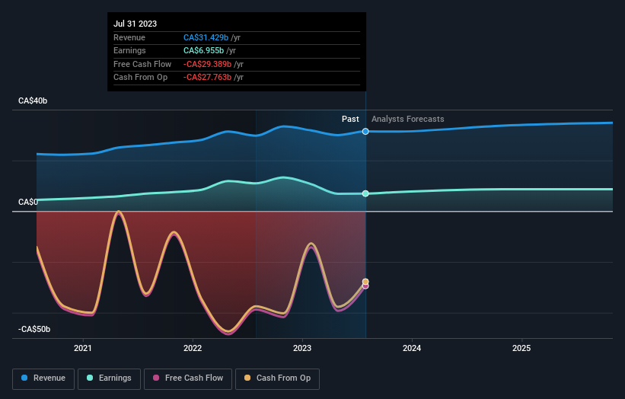Click the -CA$27.763b cash from op value

pos(208,78)
